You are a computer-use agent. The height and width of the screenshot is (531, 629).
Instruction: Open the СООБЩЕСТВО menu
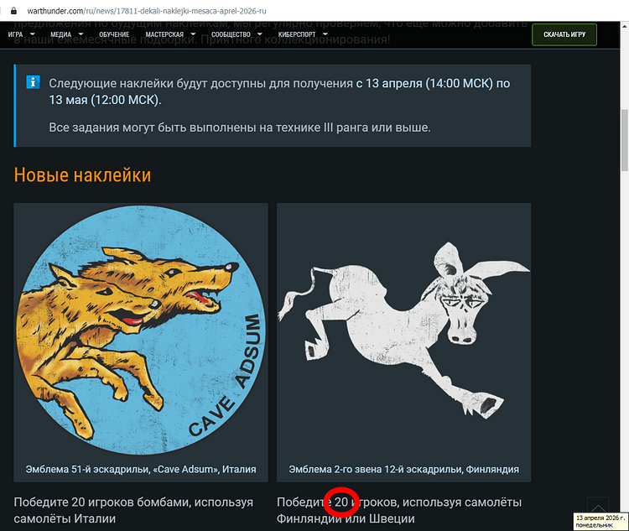231,34
